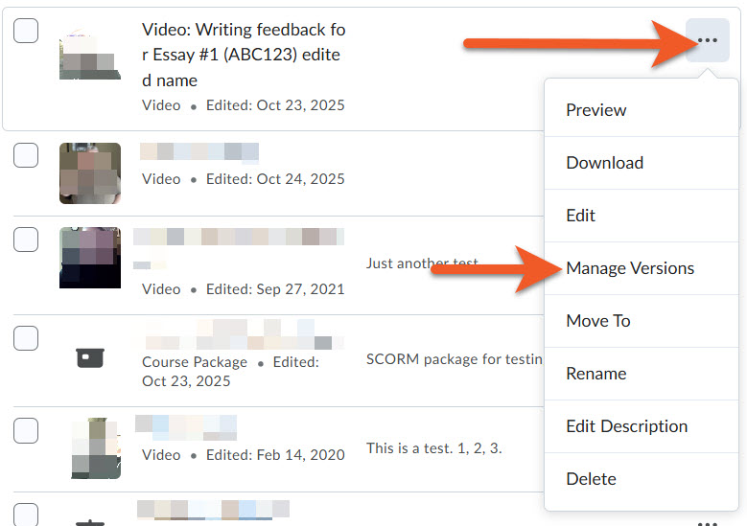Open the Essay #1 video thumbnail

89,55
